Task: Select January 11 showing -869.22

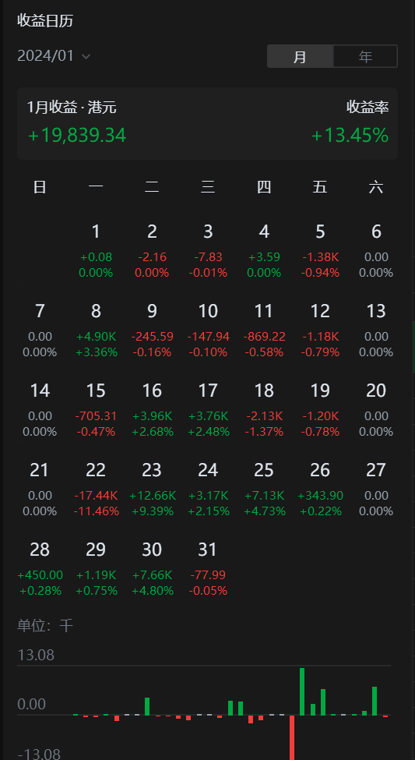Action: tap(264, 331)
